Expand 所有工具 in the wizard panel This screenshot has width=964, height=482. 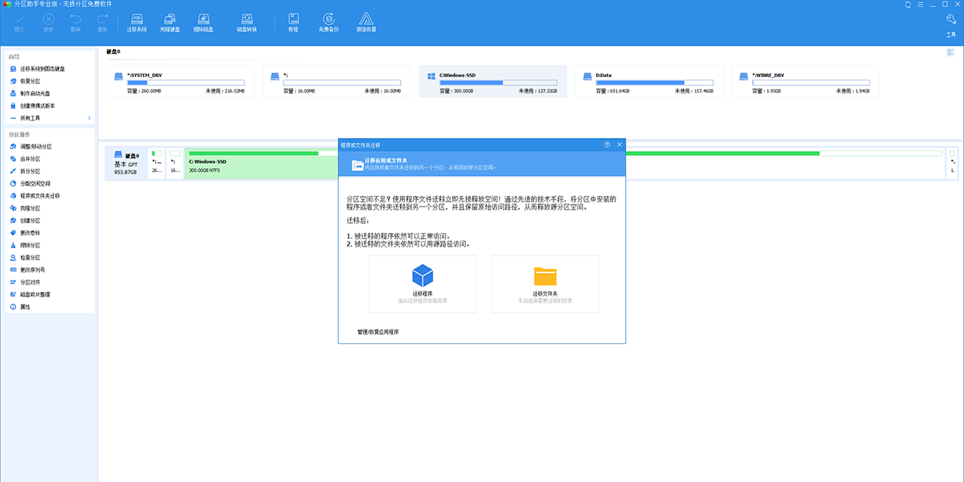48,118
